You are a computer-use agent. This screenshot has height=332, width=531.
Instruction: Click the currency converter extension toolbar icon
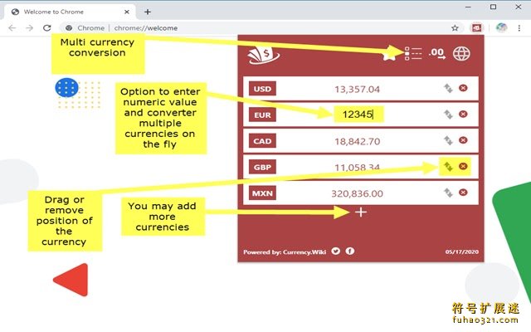pos(476,27)
